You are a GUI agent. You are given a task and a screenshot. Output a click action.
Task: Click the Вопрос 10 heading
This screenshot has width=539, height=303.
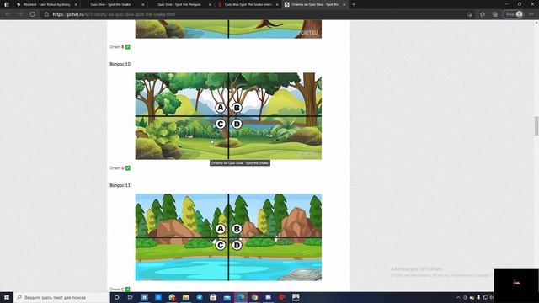(x=120, y=64)
